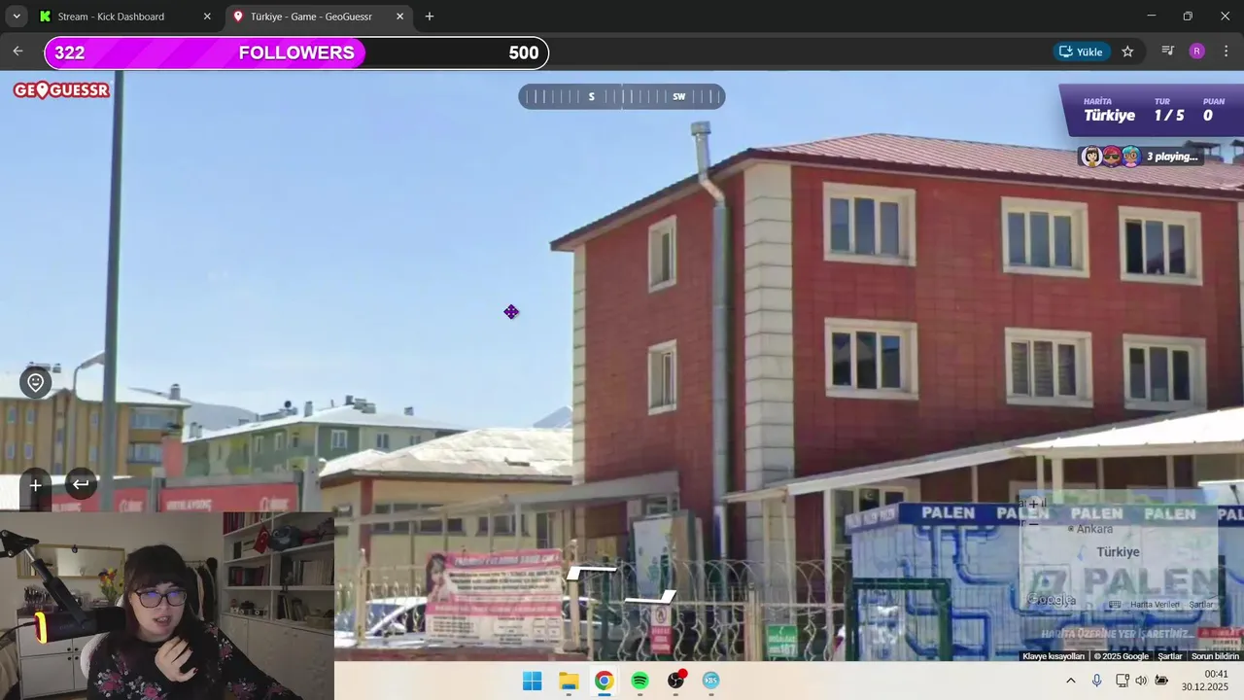
Task: Close the Türkiye - Game - GeoGuessr tab
Action: 399,17
